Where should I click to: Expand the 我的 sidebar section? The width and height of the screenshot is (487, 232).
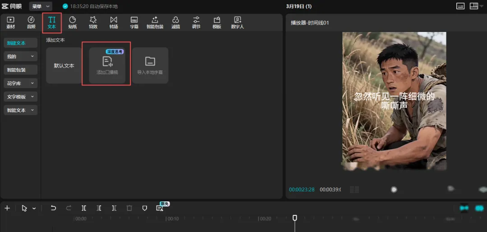(x=20, y=56)
